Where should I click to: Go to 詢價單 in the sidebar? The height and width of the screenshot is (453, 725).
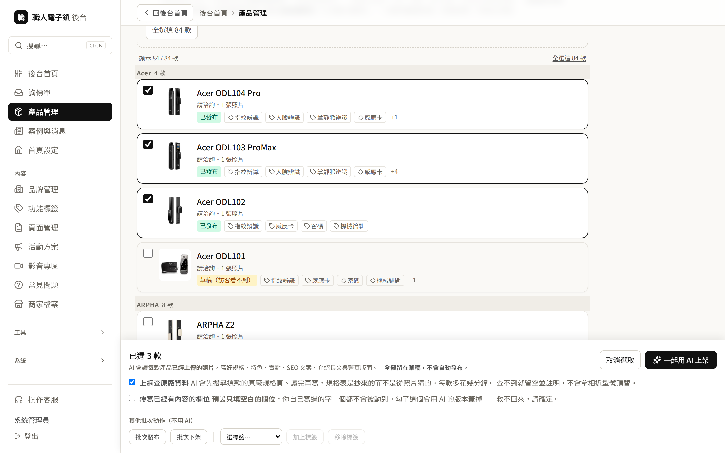click(60, 93)
